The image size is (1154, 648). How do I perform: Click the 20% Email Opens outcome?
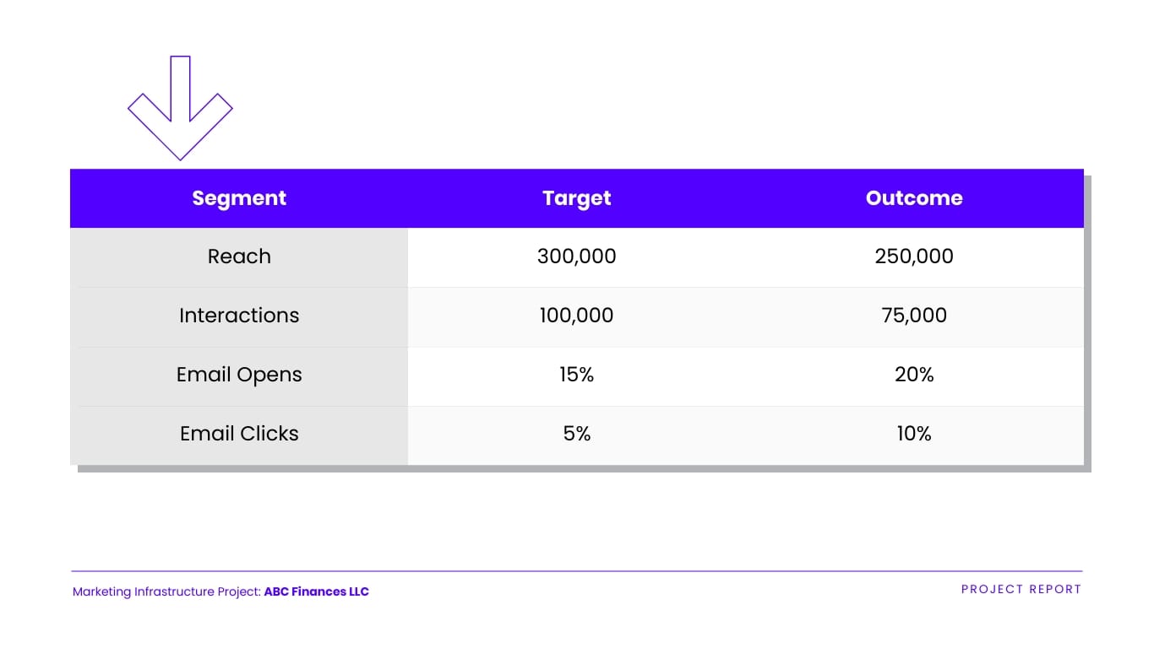pyautogui.click(x=914, y=375)
